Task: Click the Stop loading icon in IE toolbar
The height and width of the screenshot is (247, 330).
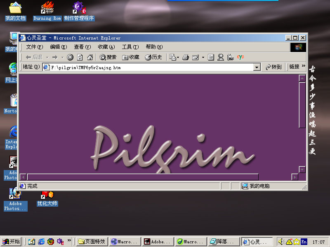Action: click(70, 57)
